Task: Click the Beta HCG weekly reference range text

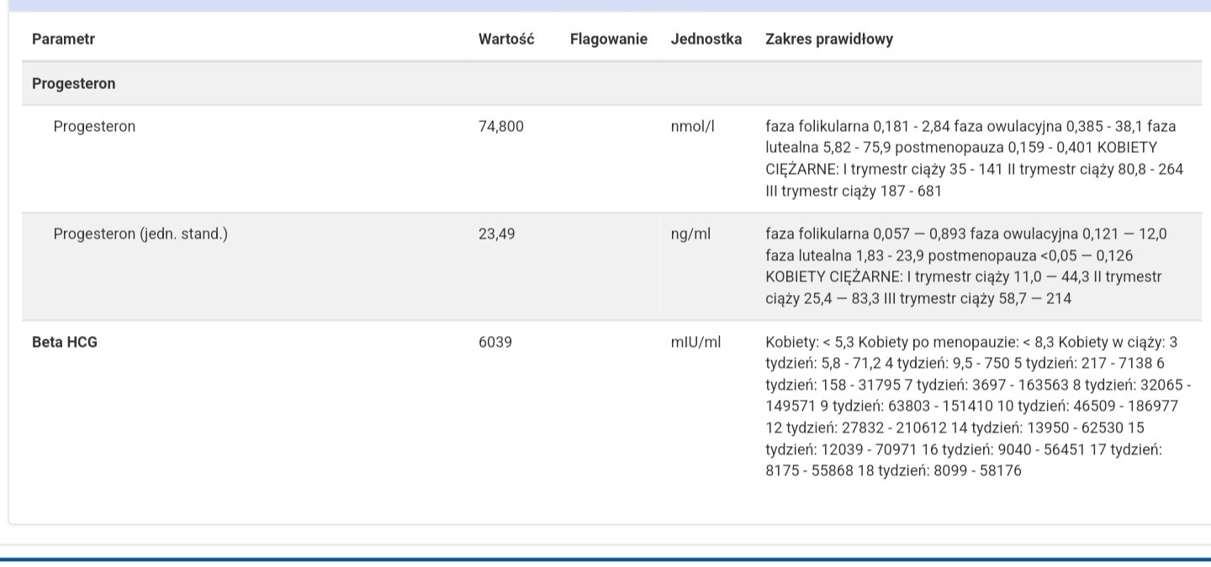Action: click(976, 407)
